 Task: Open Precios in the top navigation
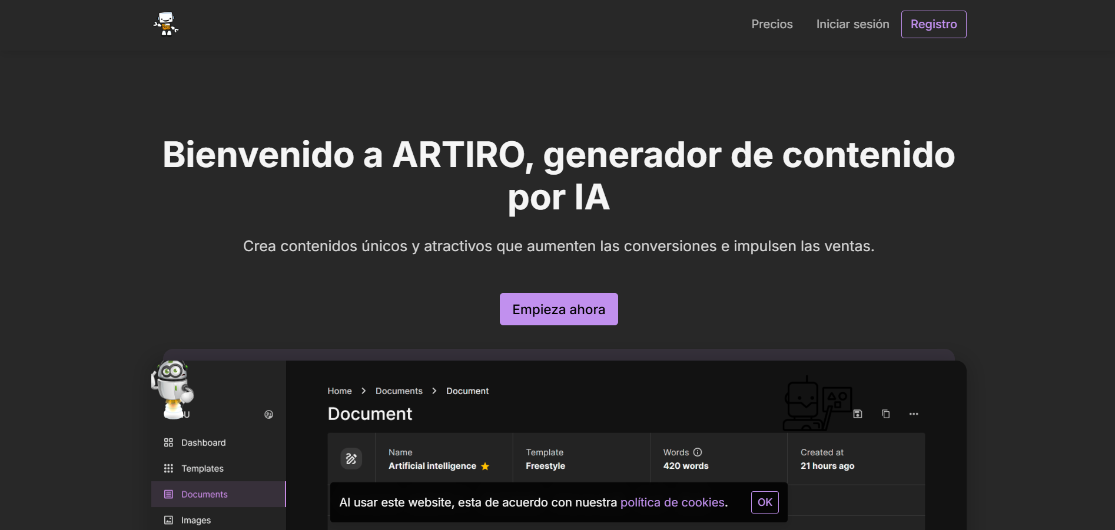(772, 24)
